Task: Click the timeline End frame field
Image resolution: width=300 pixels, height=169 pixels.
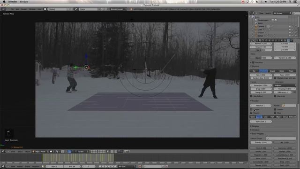Action: 72,166
